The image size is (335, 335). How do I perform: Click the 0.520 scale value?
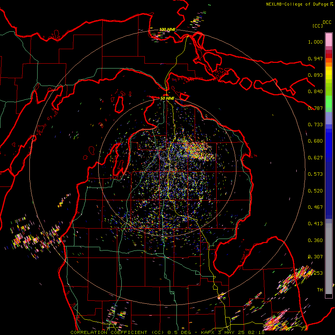315,191
